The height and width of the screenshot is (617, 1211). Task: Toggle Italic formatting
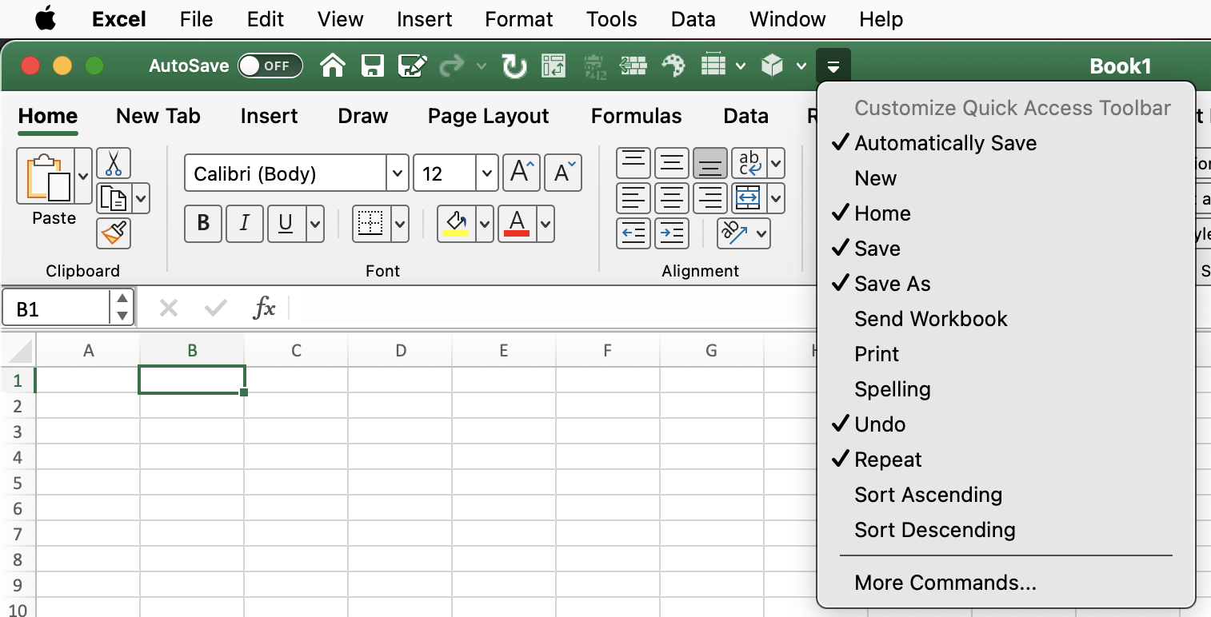click(245, 224)
